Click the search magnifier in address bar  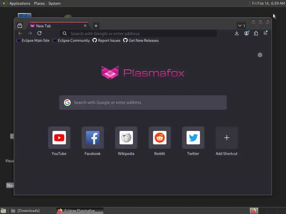65,33
